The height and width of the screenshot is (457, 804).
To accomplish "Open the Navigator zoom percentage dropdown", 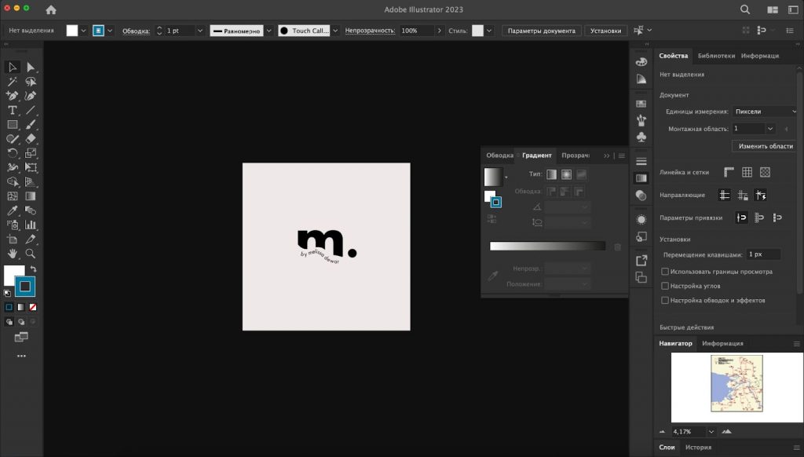I will click(711, 431).
